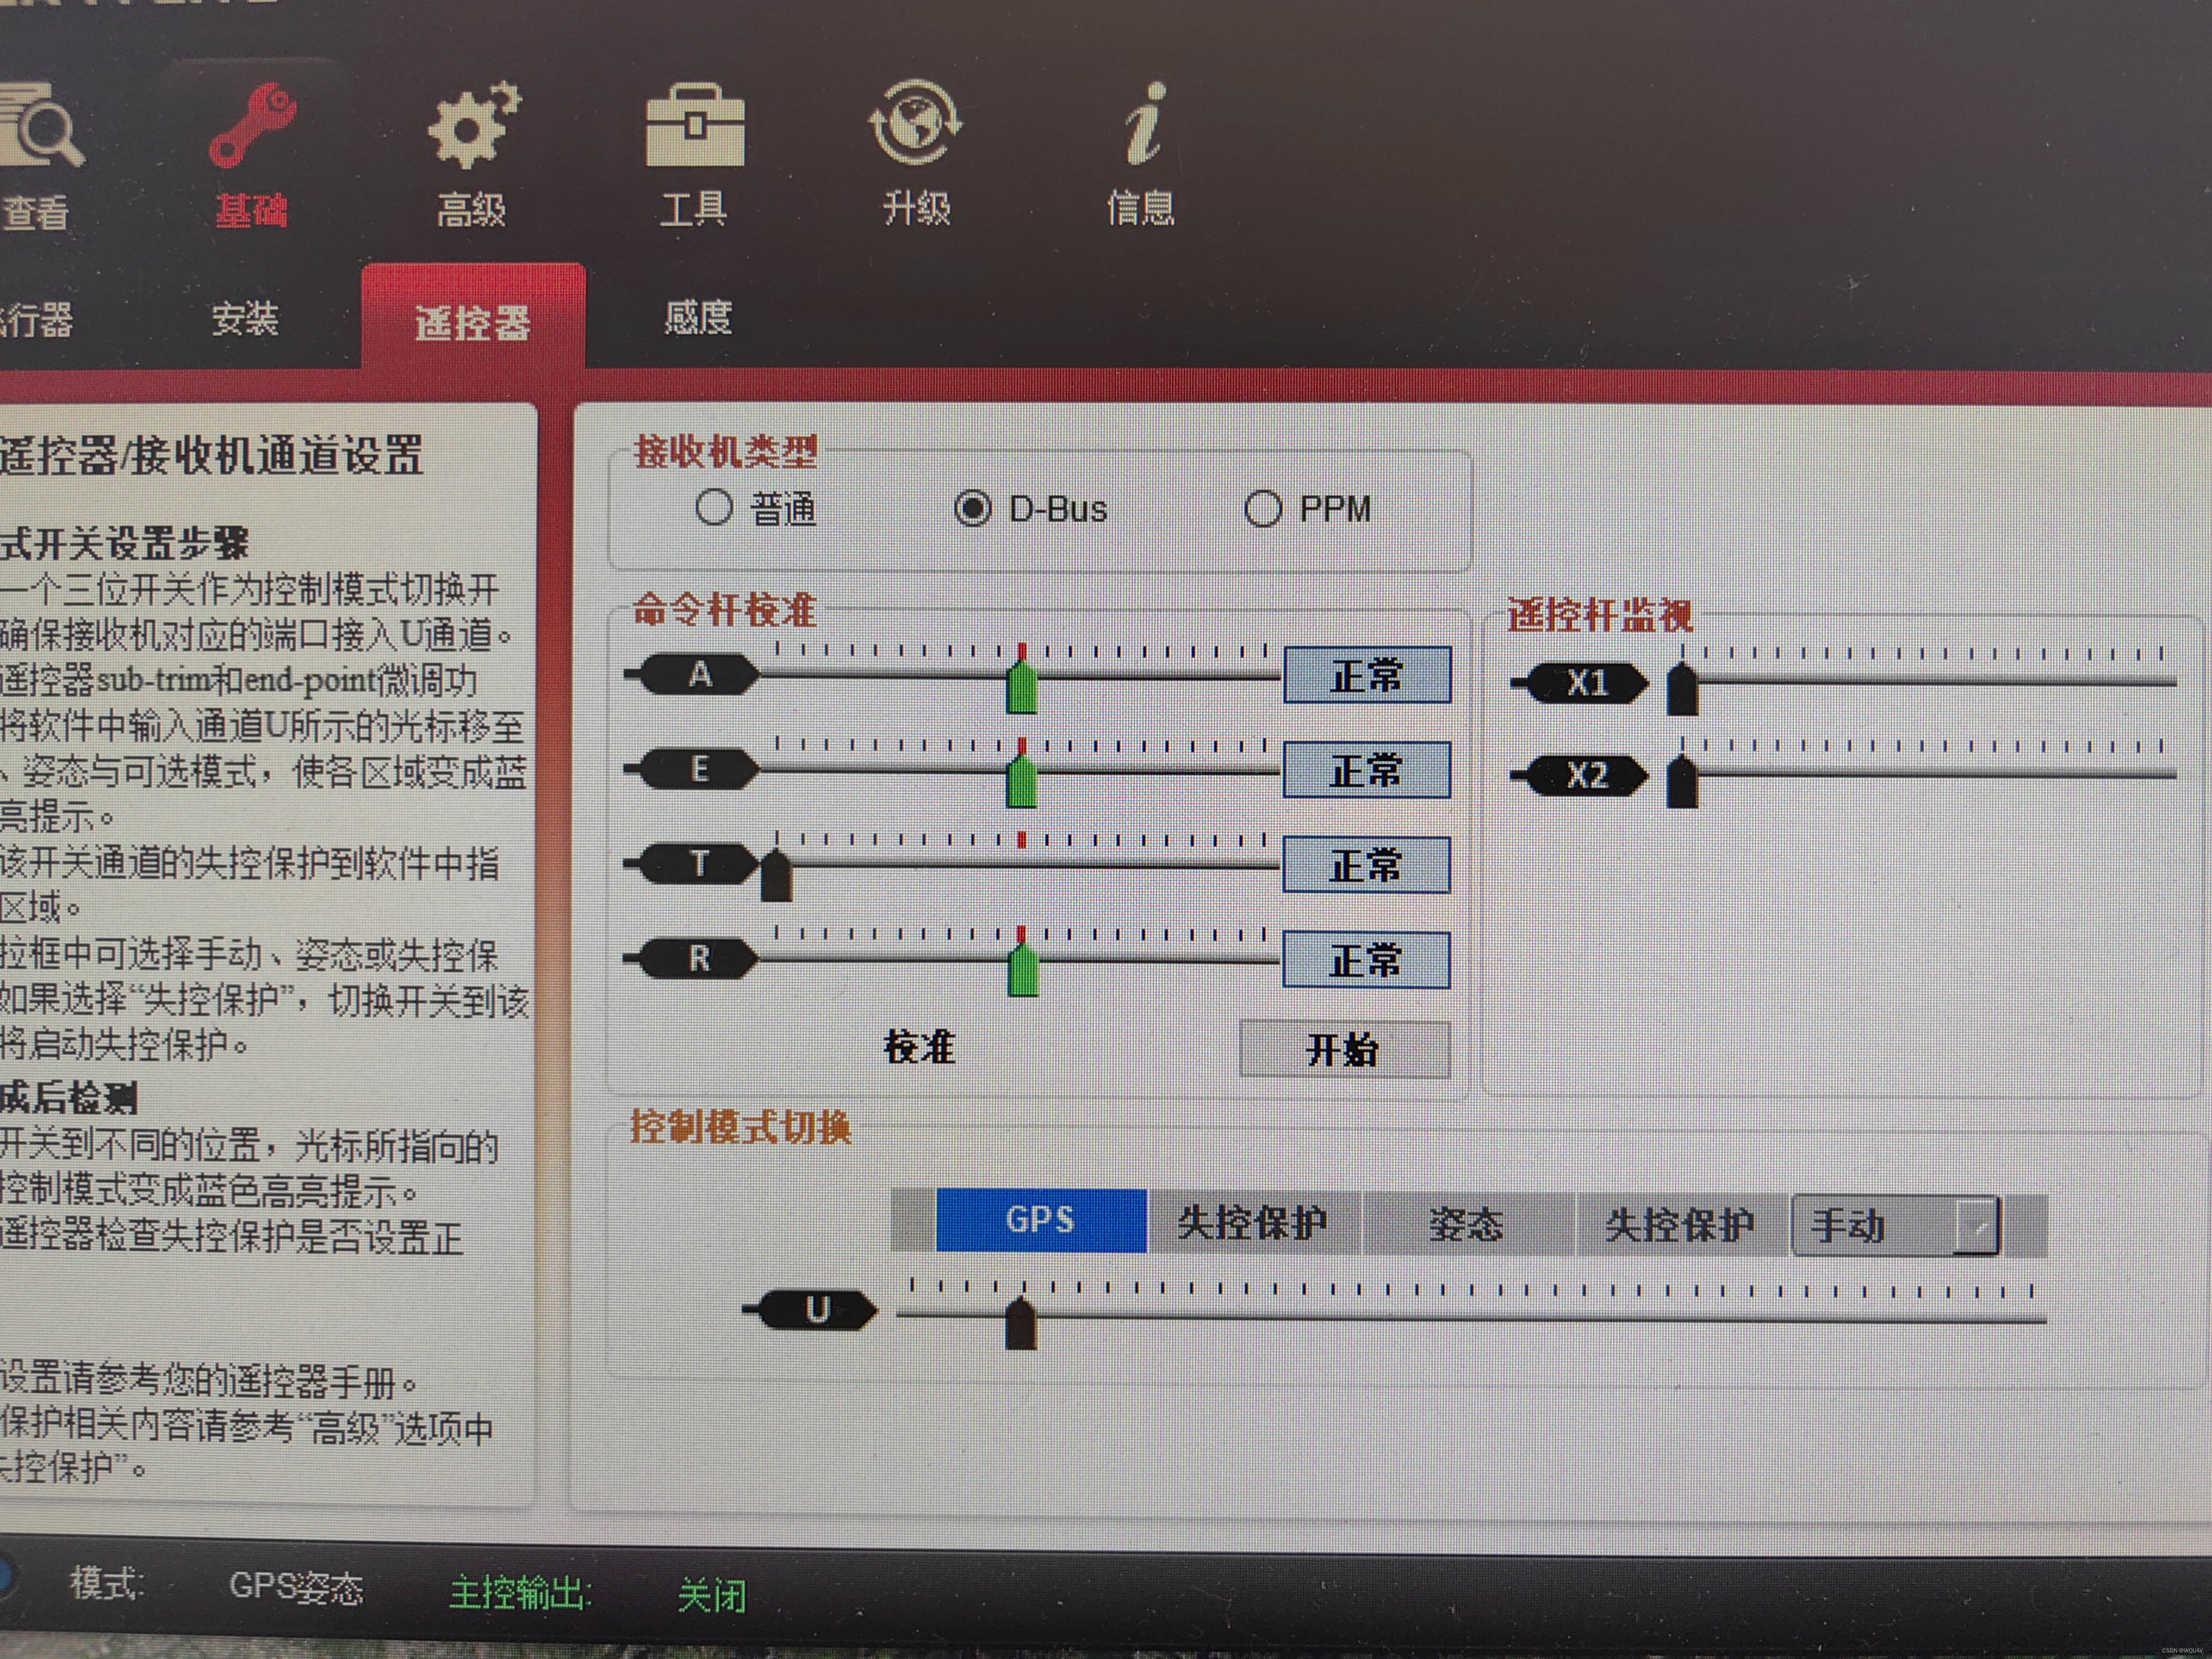Select the D-Bus receiver radio button

[x=972, y=509]
